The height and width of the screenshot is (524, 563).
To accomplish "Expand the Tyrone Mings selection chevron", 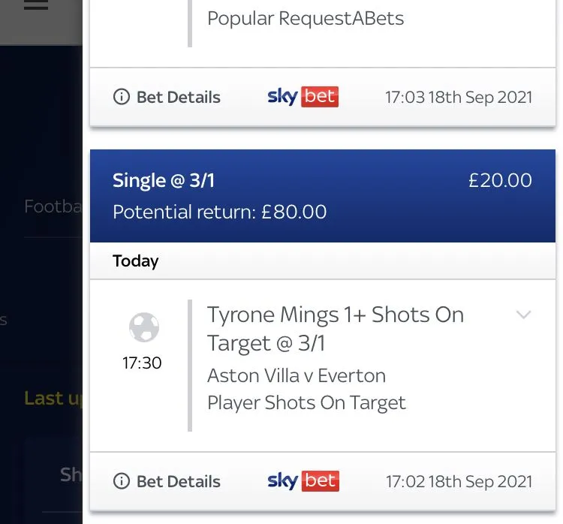I will coord(523,315).
